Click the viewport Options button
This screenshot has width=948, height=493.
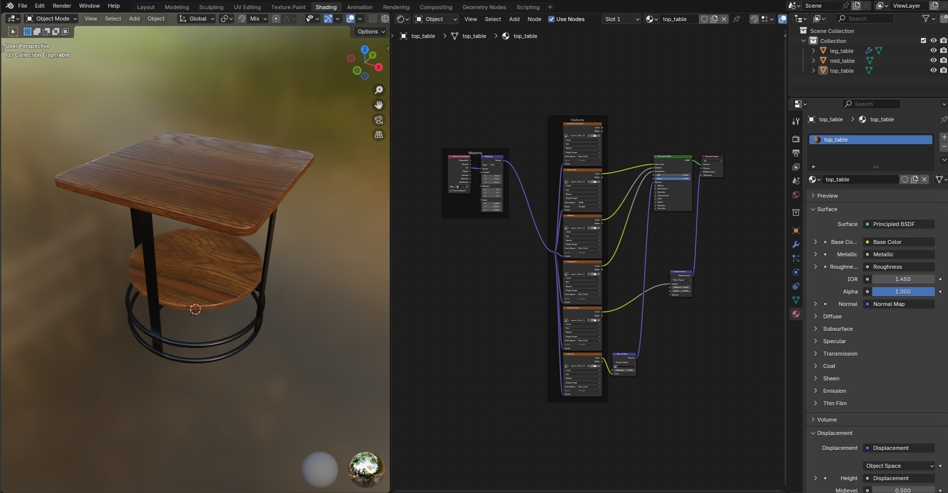(371, 32)
